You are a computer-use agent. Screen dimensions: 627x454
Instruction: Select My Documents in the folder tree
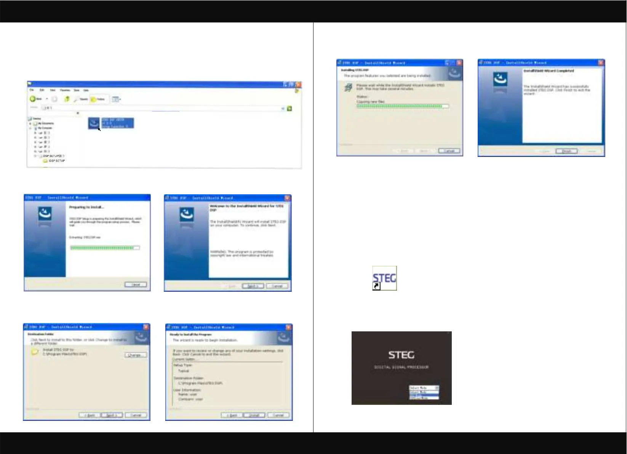(43, 123)
